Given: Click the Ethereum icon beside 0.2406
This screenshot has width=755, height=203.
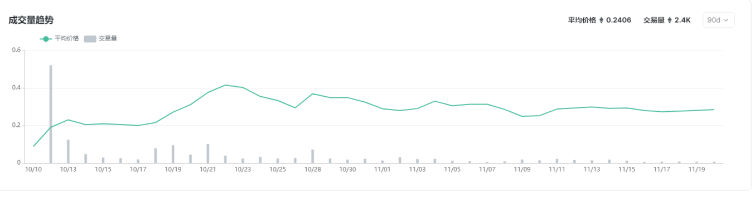Looking at the screenshot, I should pos(601,20).
